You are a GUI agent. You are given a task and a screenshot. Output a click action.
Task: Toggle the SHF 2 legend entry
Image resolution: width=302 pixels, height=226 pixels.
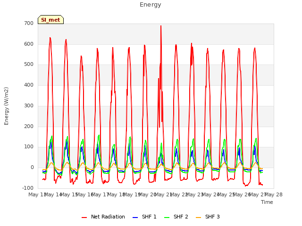176,217
